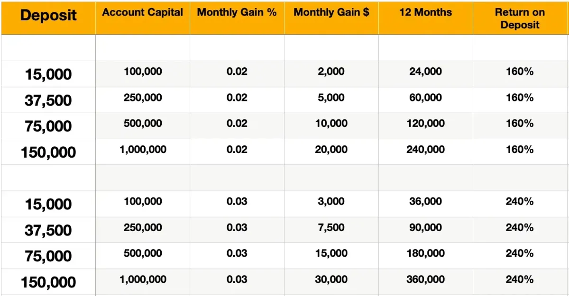Select the 30,000 monthly gain cell
This screenshot has height=296, width=569.
(x=331, y=282)
